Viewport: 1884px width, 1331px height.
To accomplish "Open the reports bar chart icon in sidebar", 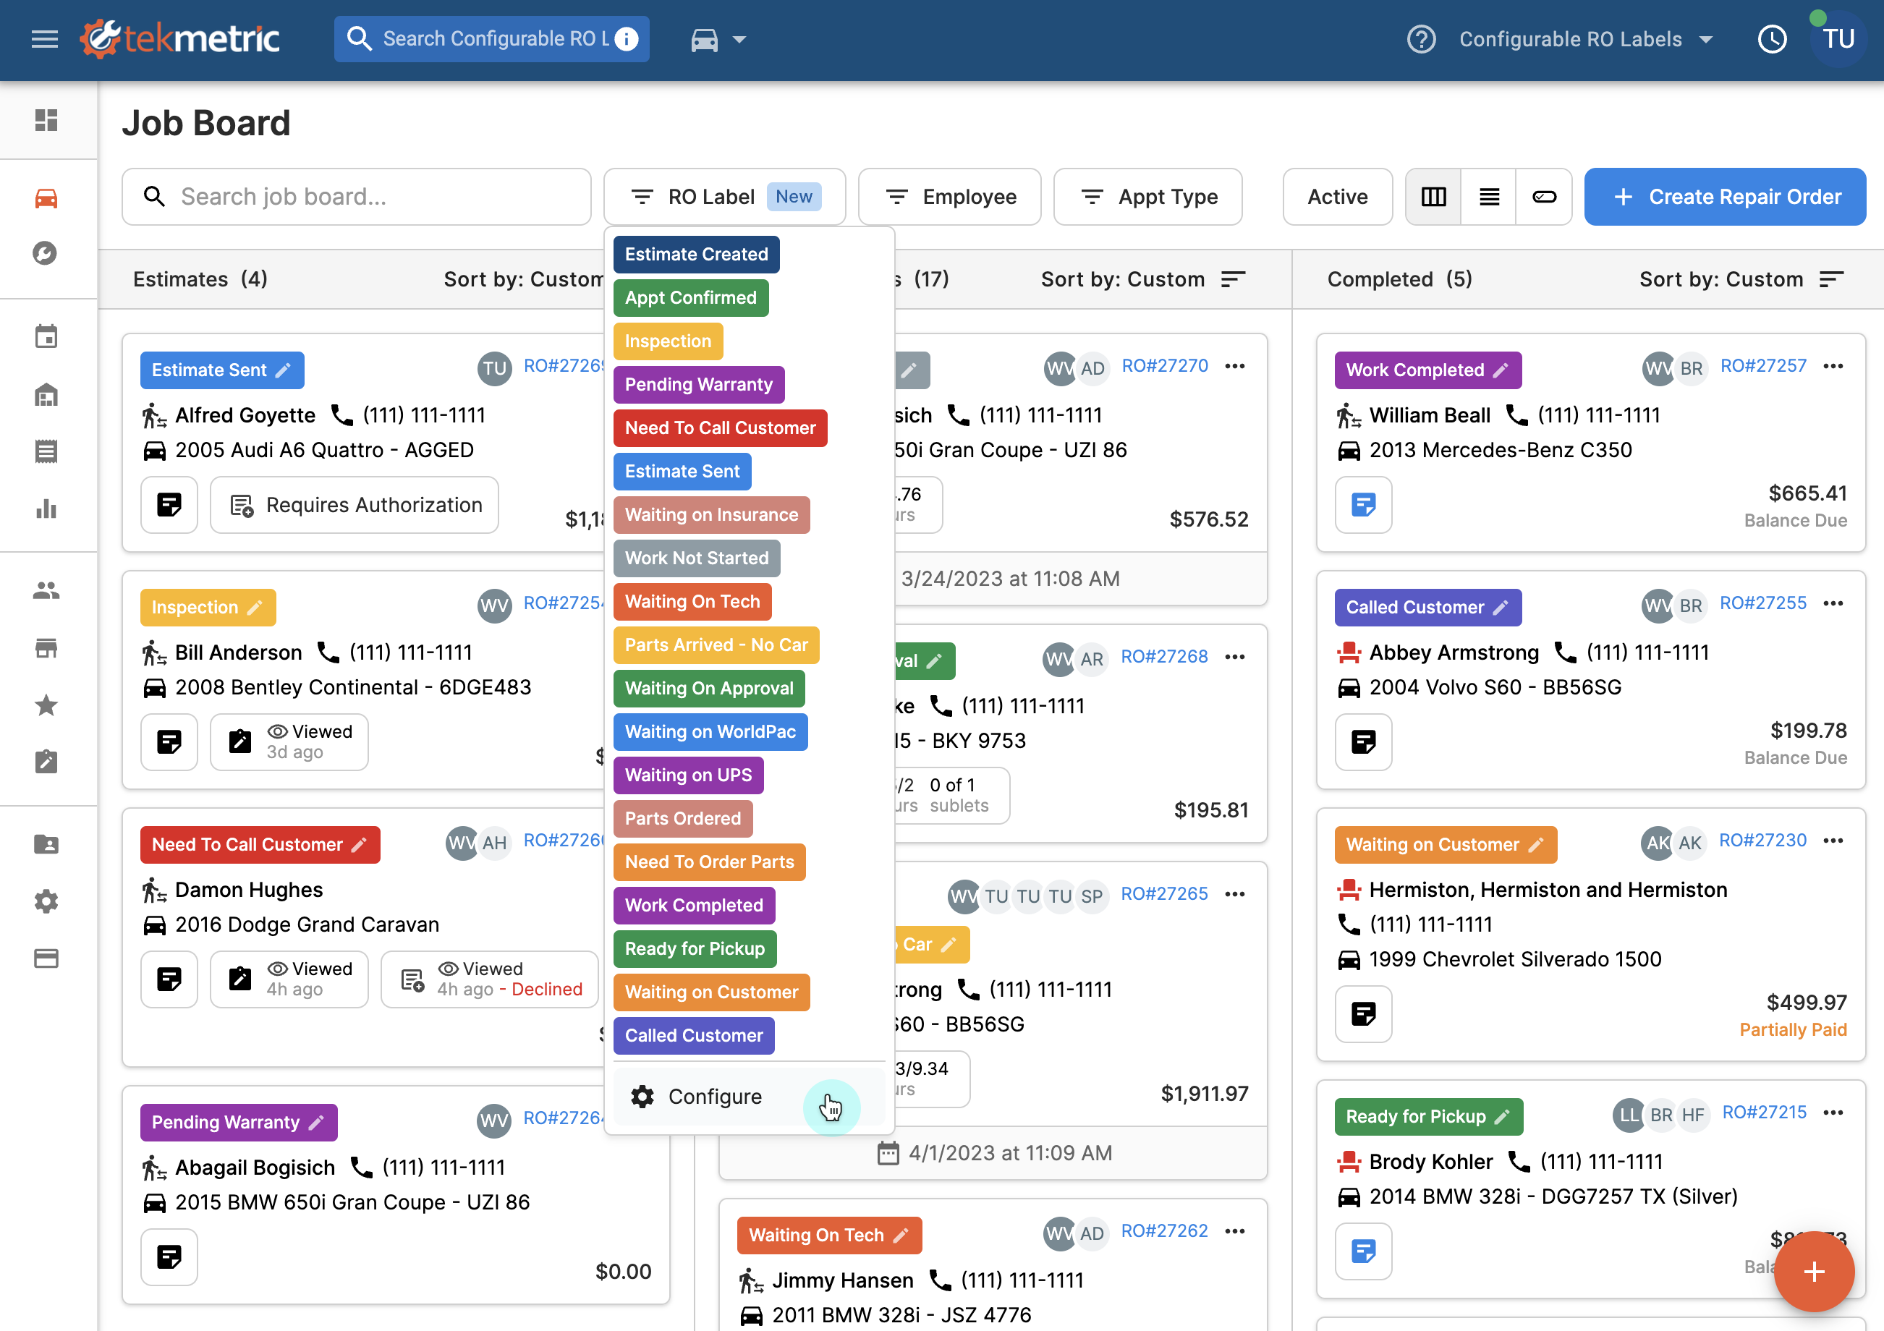I will [x=46, y=509].
